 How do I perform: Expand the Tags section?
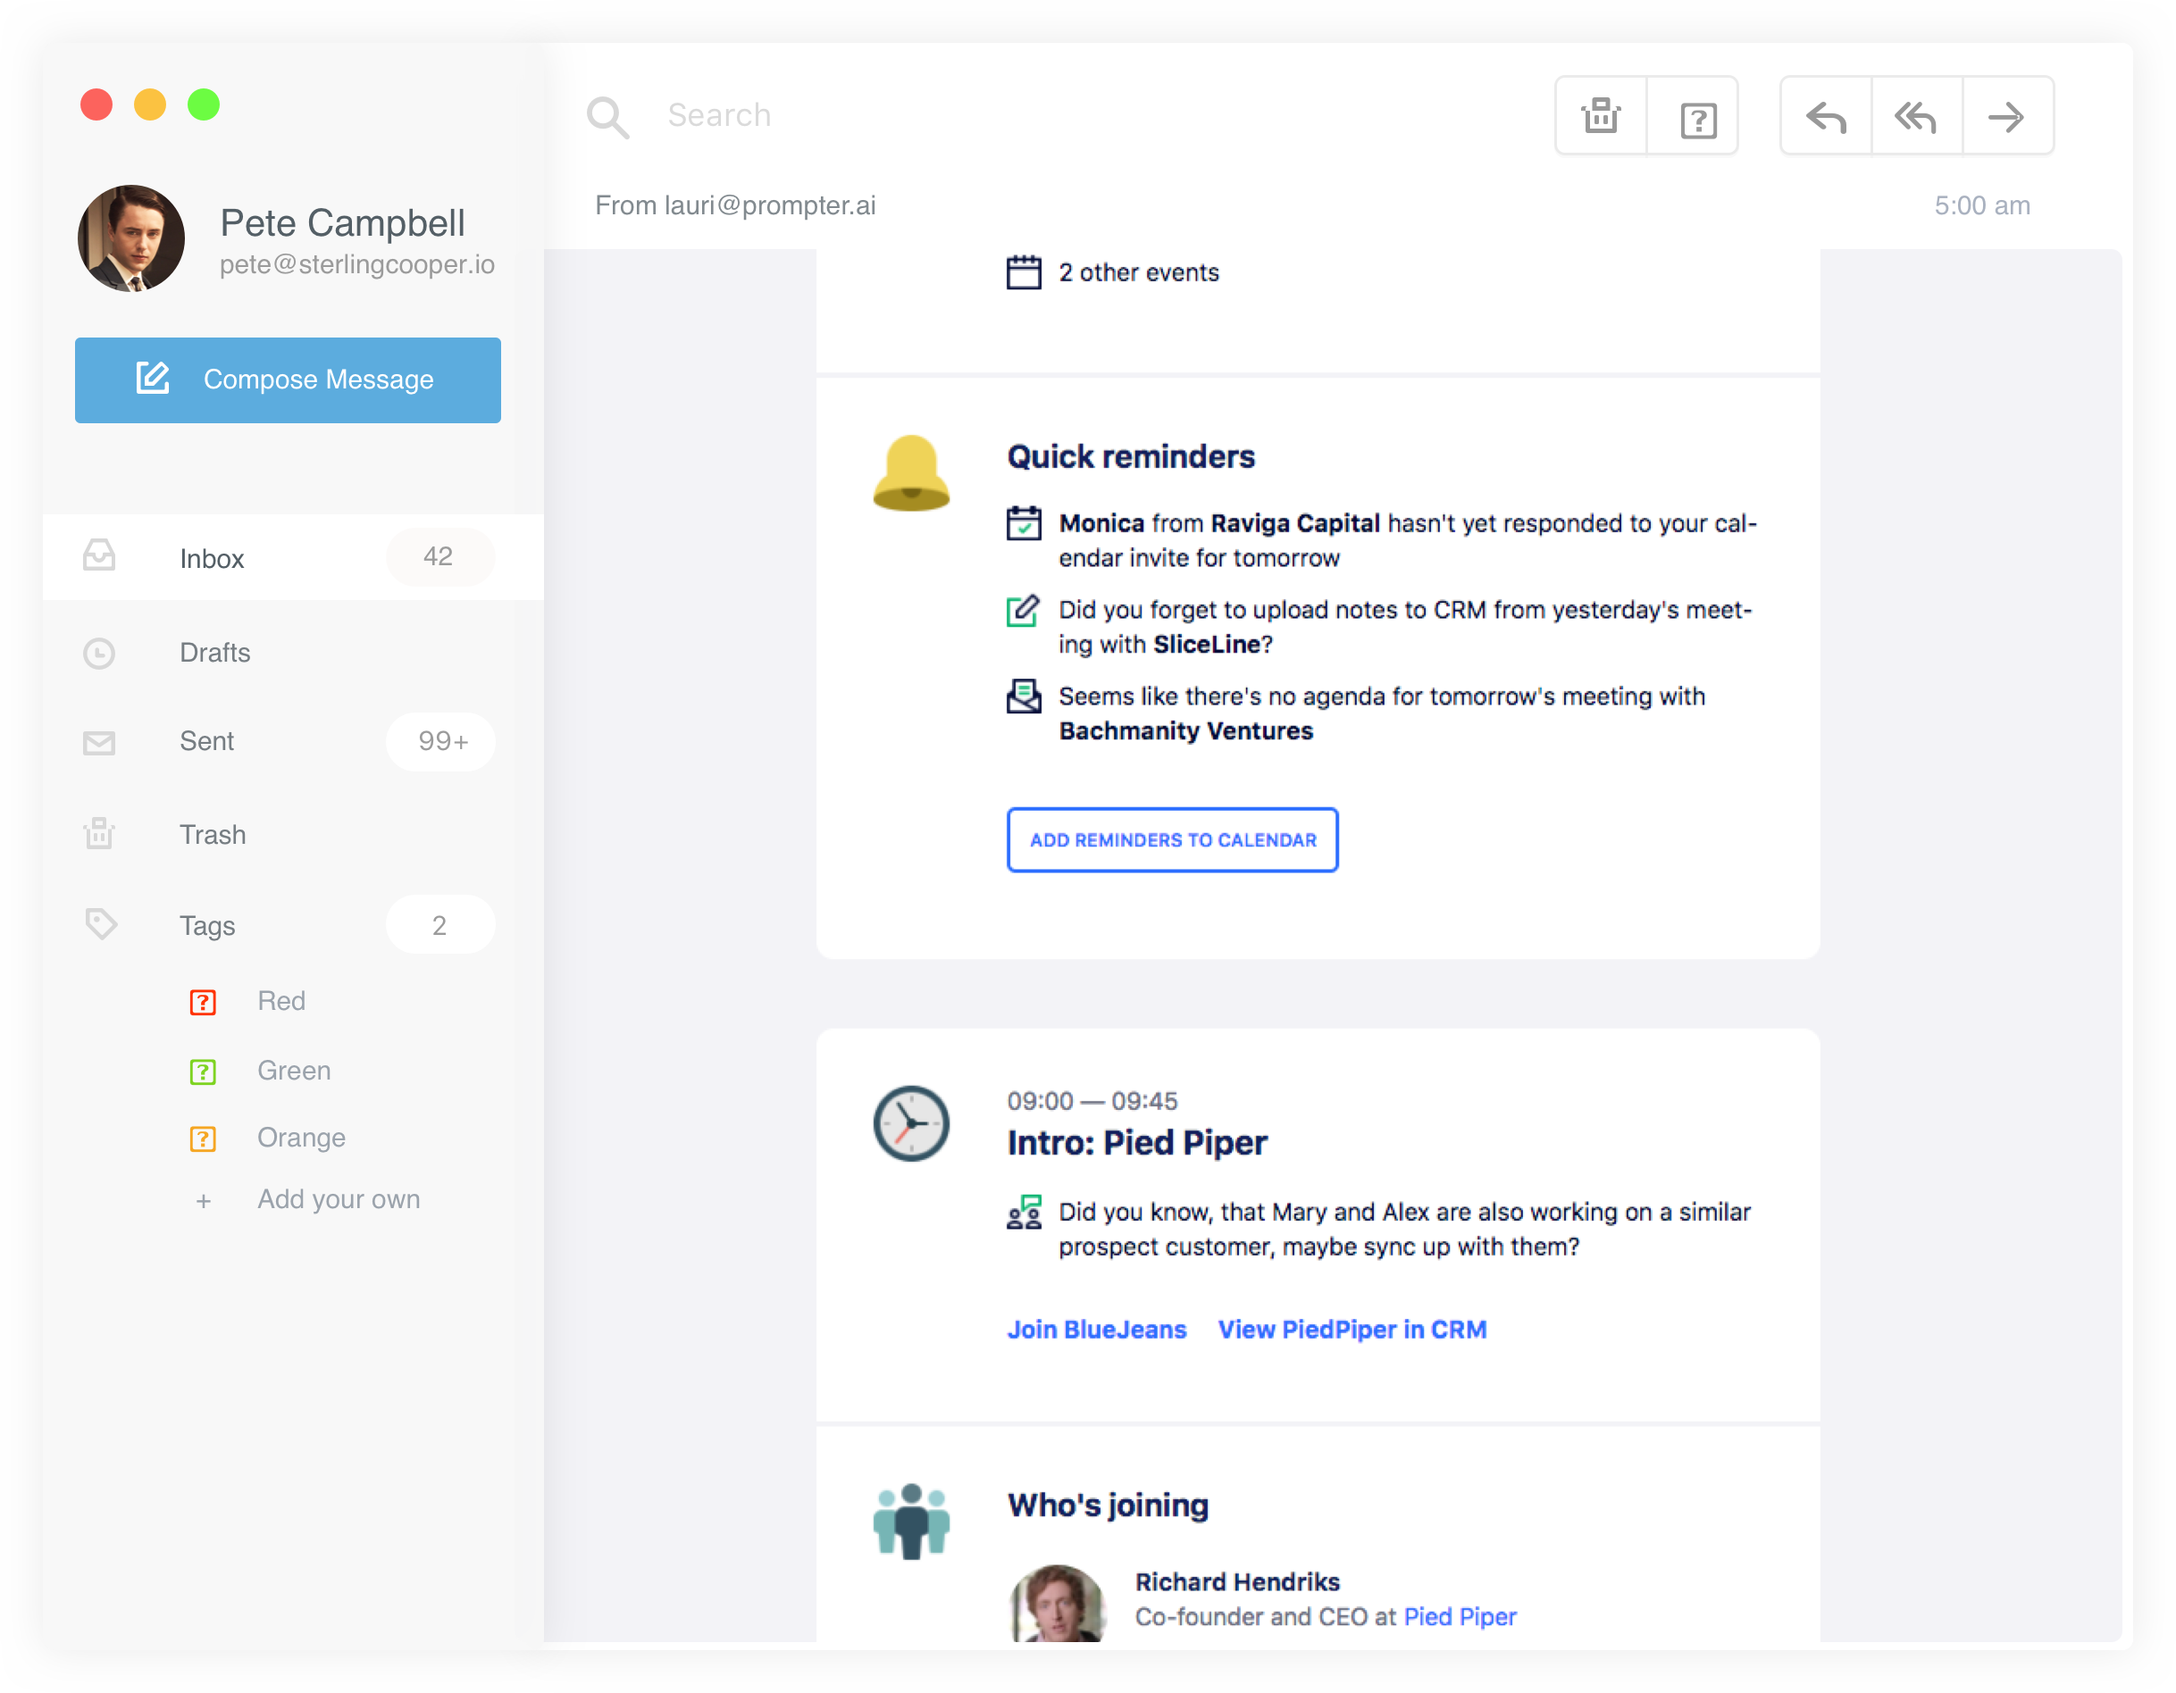coord(207,926)
